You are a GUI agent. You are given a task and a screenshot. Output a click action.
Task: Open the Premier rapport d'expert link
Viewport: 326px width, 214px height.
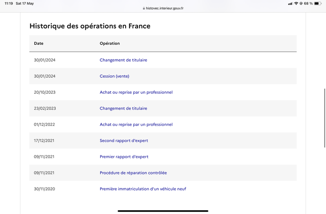click(x=124, y=157)
